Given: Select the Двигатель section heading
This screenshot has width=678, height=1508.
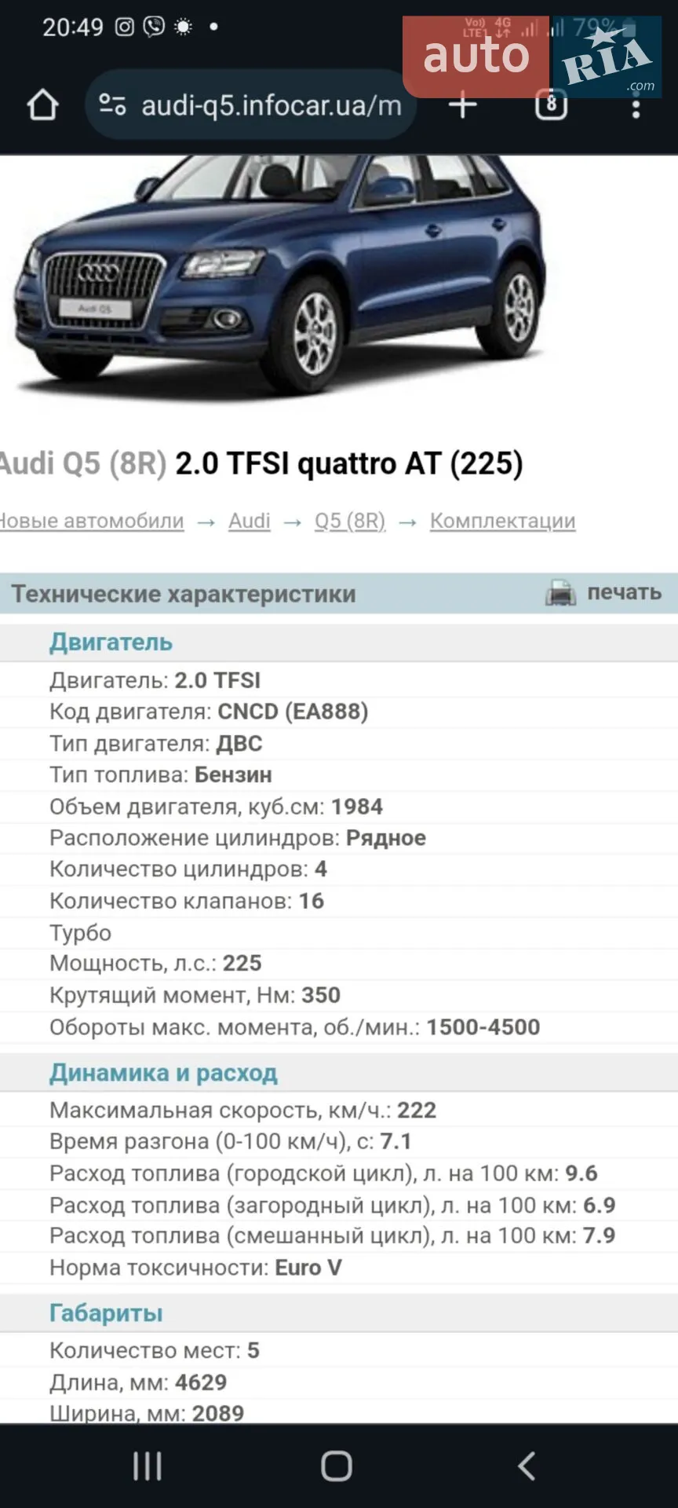Looking at the screenshot, I should click(111, 642).
